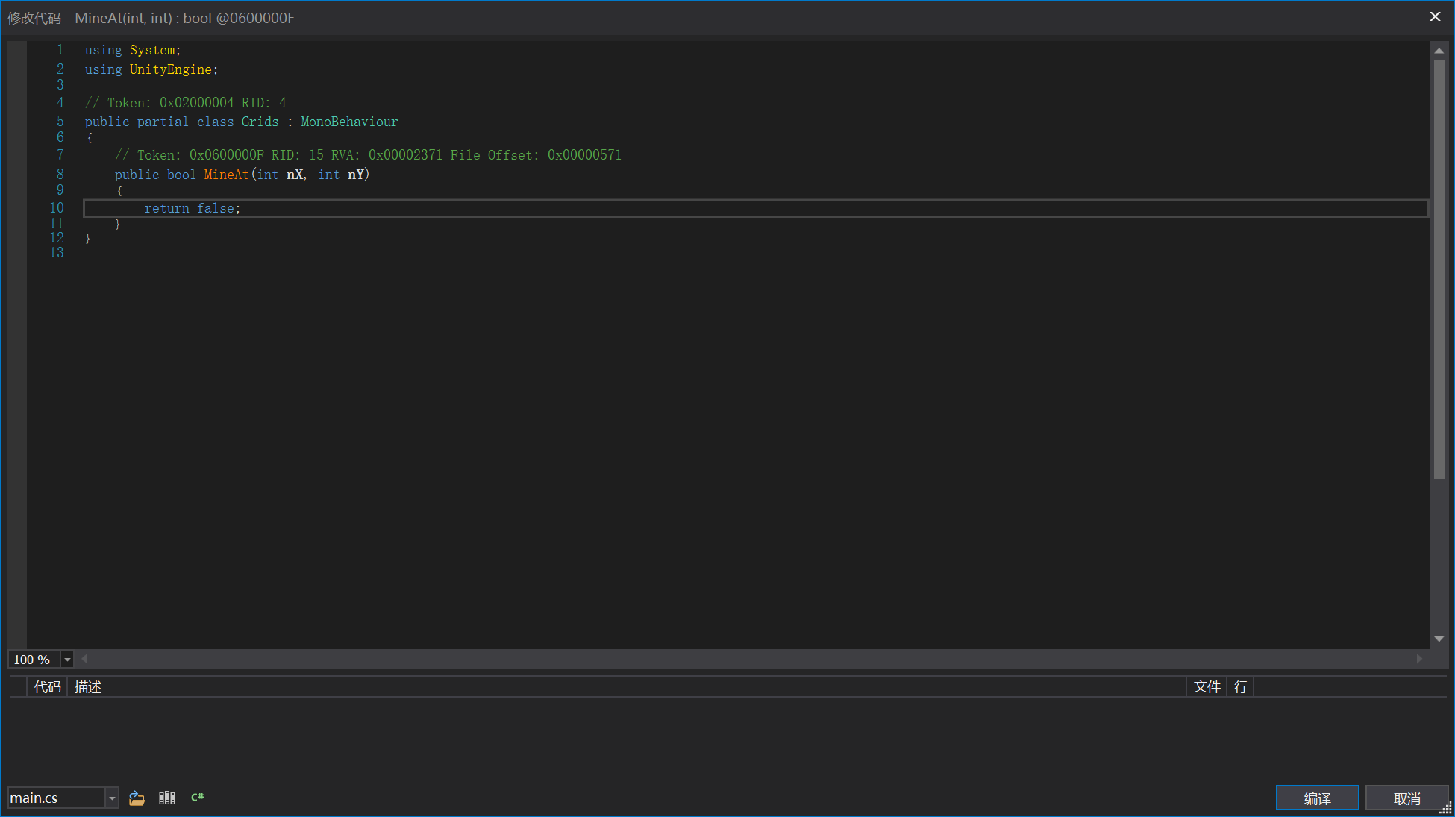Click the 100 % zoom level field
The image size is (1455, 817).
click(x=34, y=659)
